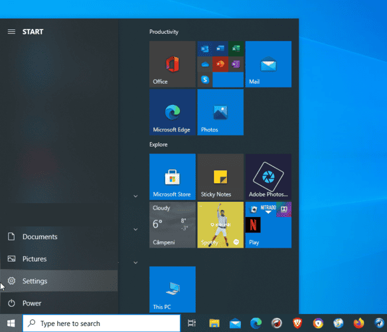Viewport: 387px width, 332px height.
Task: Open the Cloudy weather tile for Câmpeni
Action: tap(173, 225)
